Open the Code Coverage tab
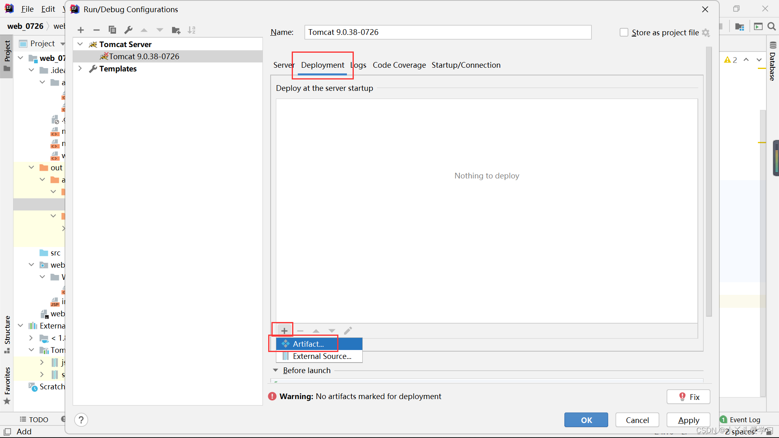 [399, 65]
